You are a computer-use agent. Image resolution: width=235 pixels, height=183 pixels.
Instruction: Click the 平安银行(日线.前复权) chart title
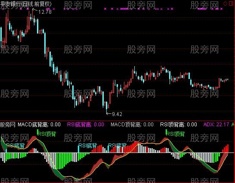pos(26,4)
